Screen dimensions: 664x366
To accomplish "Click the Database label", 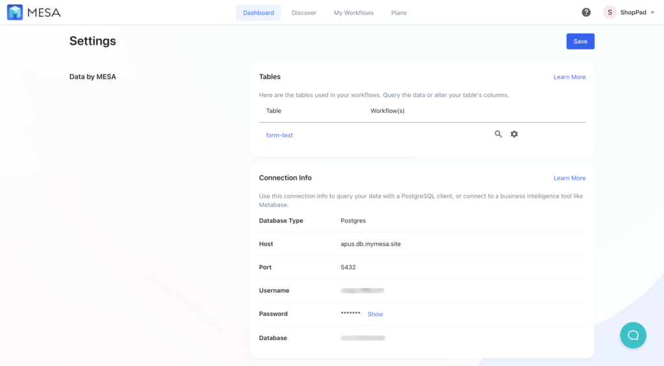I will tap(273, 338).
